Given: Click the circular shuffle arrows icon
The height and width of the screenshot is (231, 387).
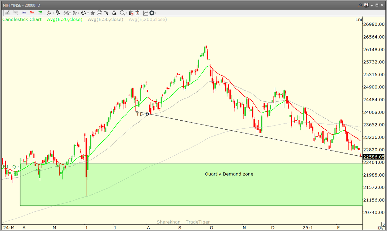Looking at the screenshot, I should click(x=99, y=13).
